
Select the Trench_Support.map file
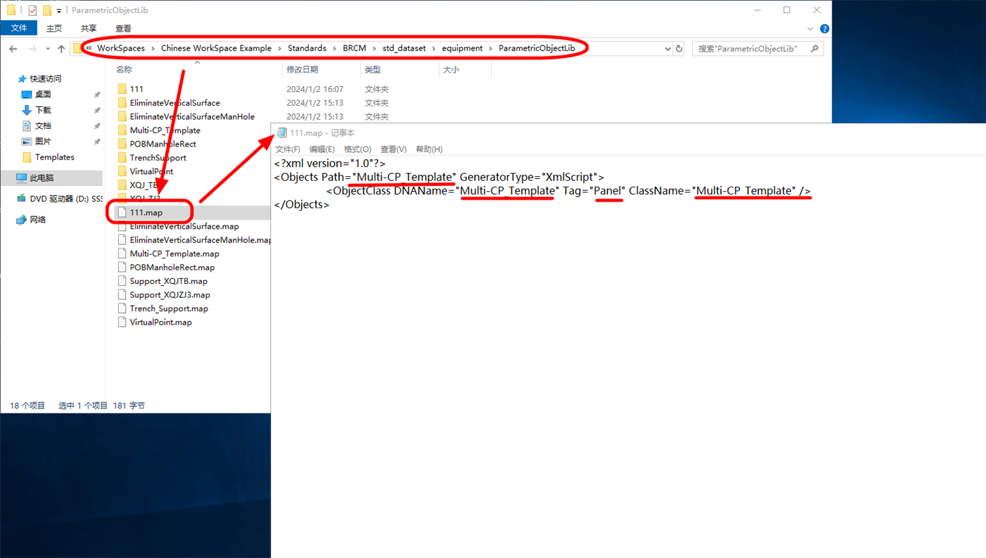(169, 309)
